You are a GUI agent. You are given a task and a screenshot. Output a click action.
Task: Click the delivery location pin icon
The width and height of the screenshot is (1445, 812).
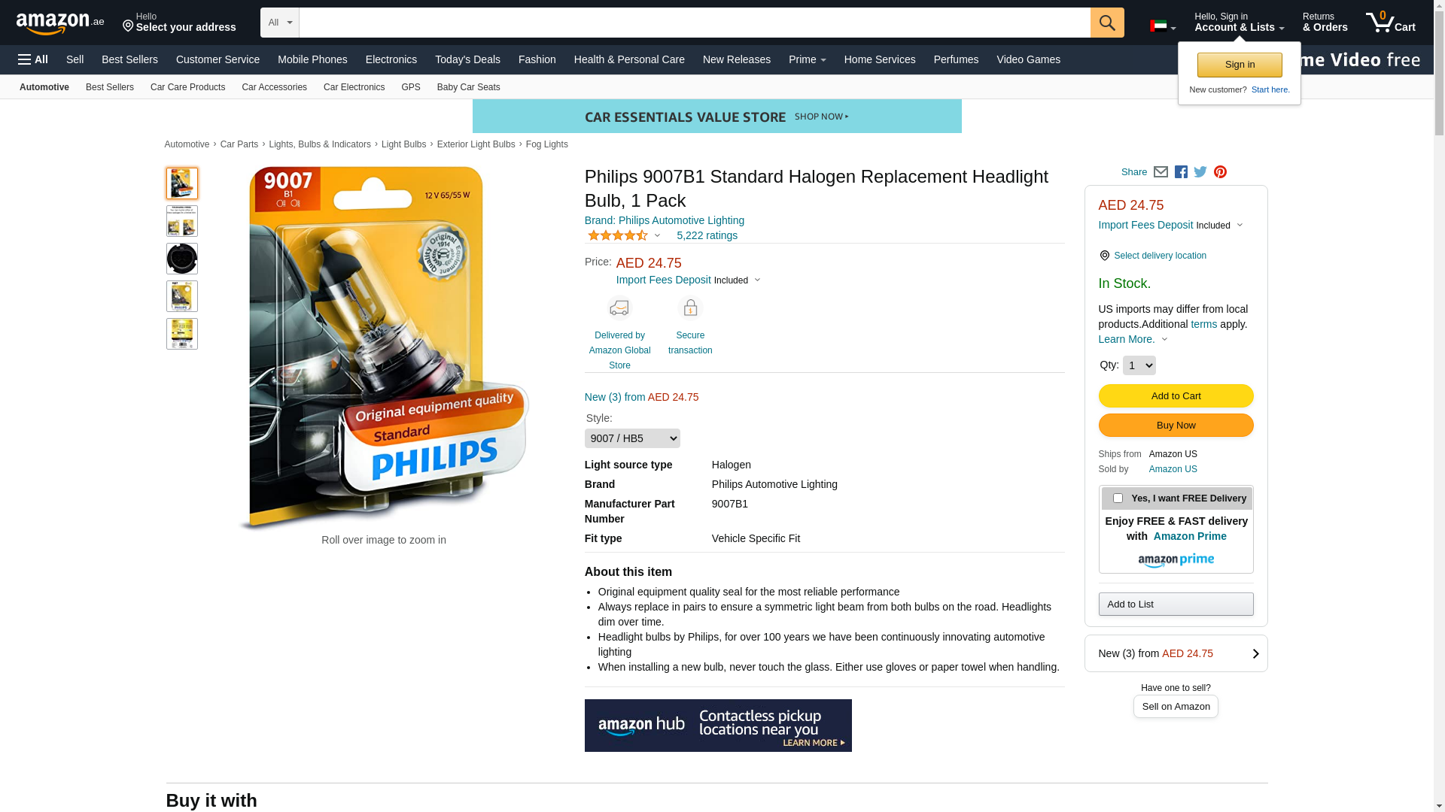coord(1104,256)
